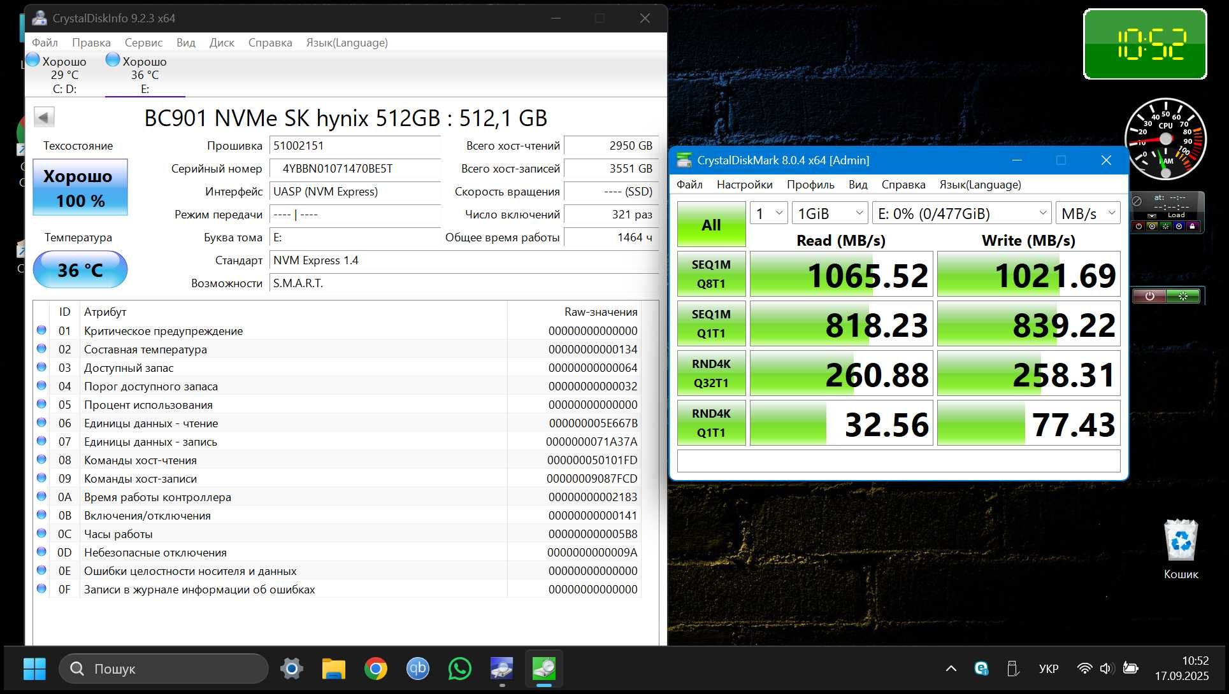Click the RND4K Q1T1 write result 77.43
The height and width of the screenshot is (694, 1229).
point(1028,423)
